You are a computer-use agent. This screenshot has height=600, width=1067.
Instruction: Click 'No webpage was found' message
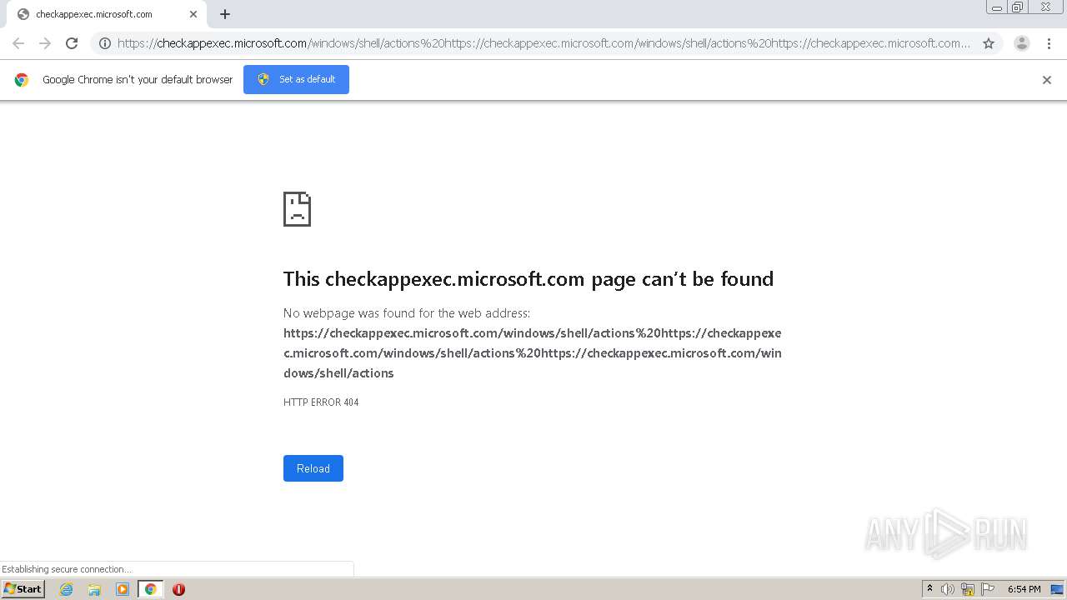pos(407,313)
